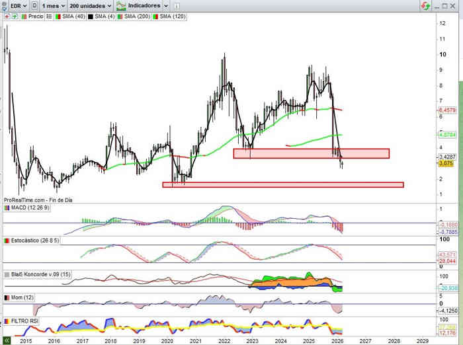Click the page icon next to EDR

[34, 5]
